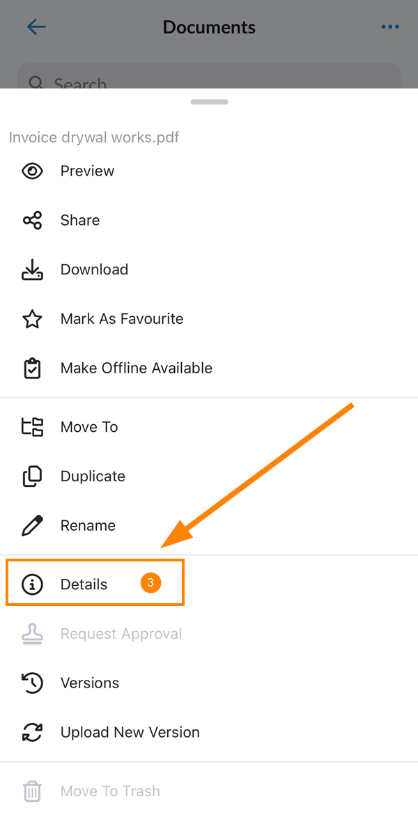
Task: Tap the Duplicate pages icon
Action: [32, 476]
